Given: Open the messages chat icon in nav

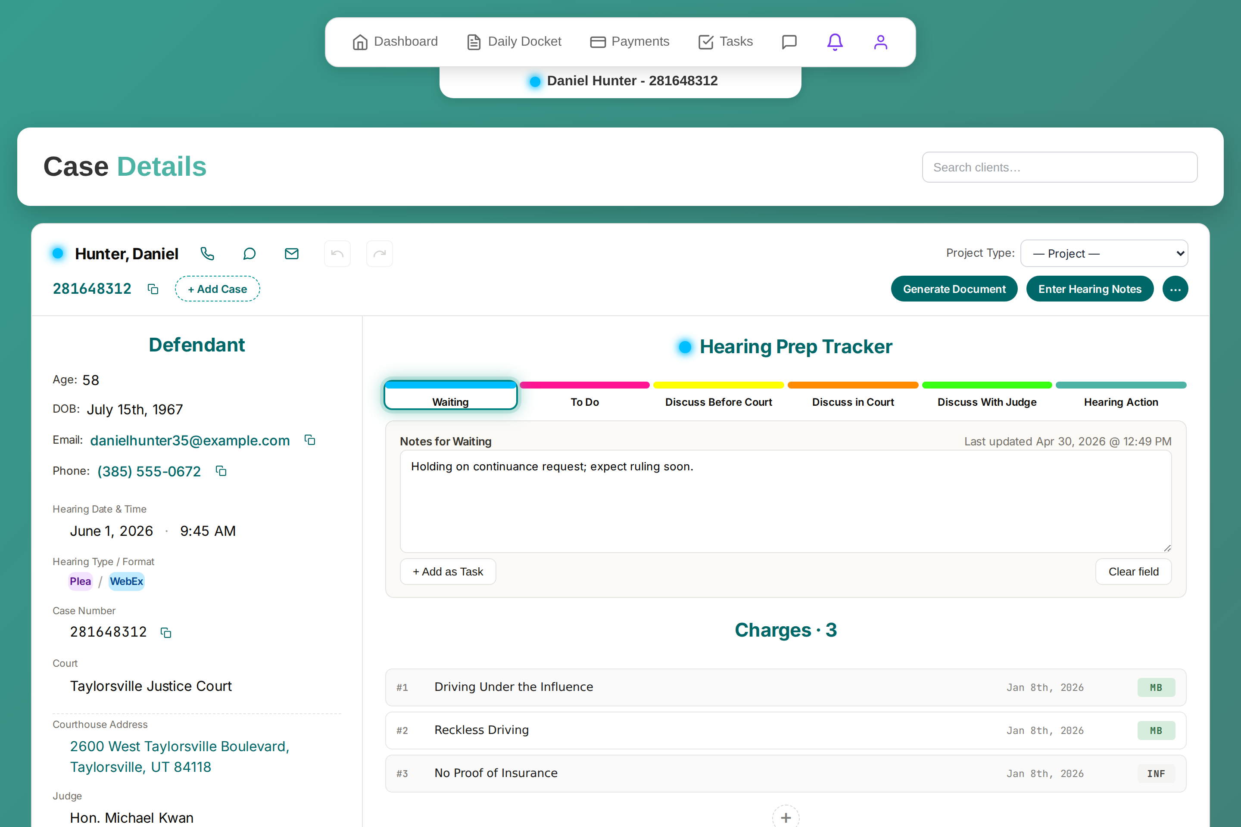Looking at the screenshot, I should pyautogui.click(x=789, y=42).
